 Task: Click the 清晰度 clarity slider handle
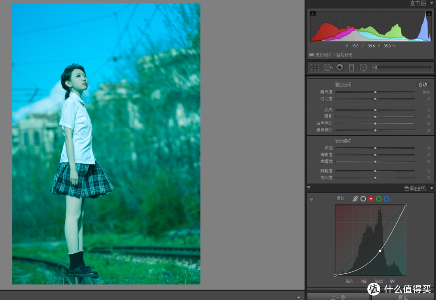[375, 155]
